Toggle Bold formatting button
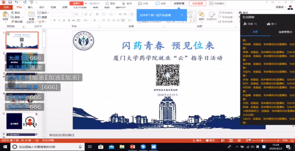This screenshot has height=151, width=295. point(55,20)
